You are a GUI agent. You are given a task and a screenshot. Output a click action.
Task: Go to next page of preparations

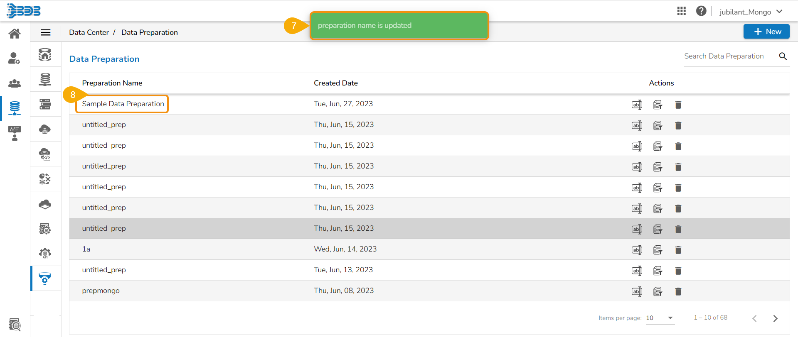pos(775,318)
